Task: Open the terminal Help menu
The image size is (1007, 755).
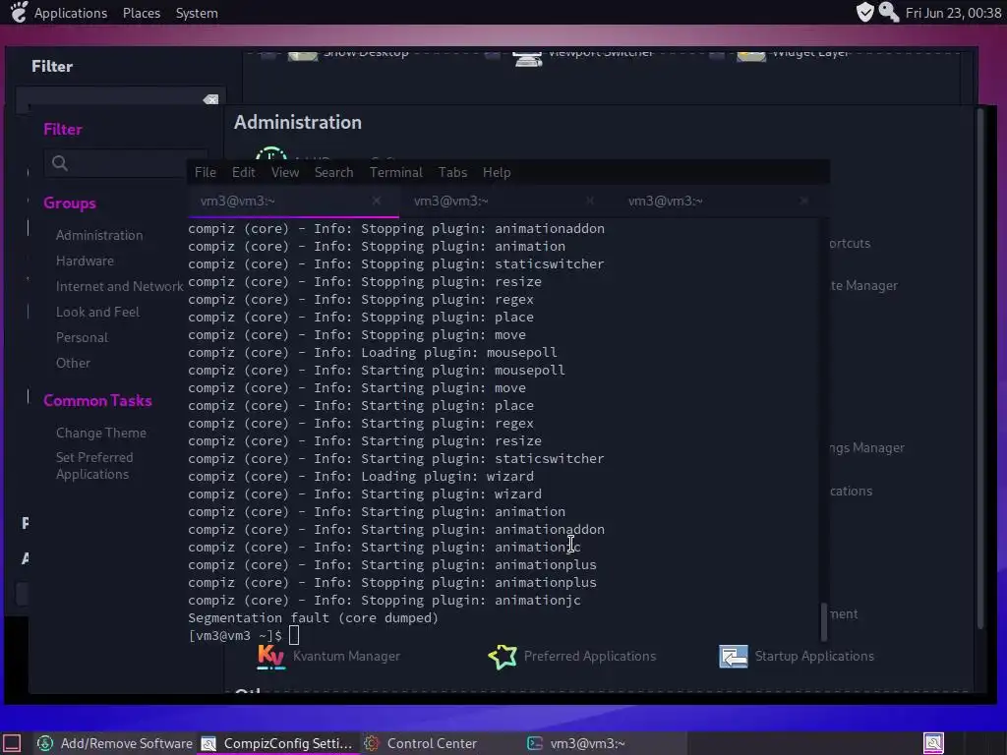Action: click(497, 172)
